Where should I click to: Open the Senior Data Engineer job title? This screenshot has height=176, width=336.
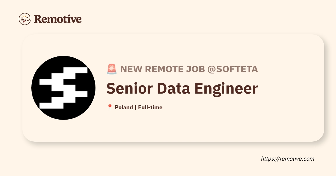click(182, 89)
